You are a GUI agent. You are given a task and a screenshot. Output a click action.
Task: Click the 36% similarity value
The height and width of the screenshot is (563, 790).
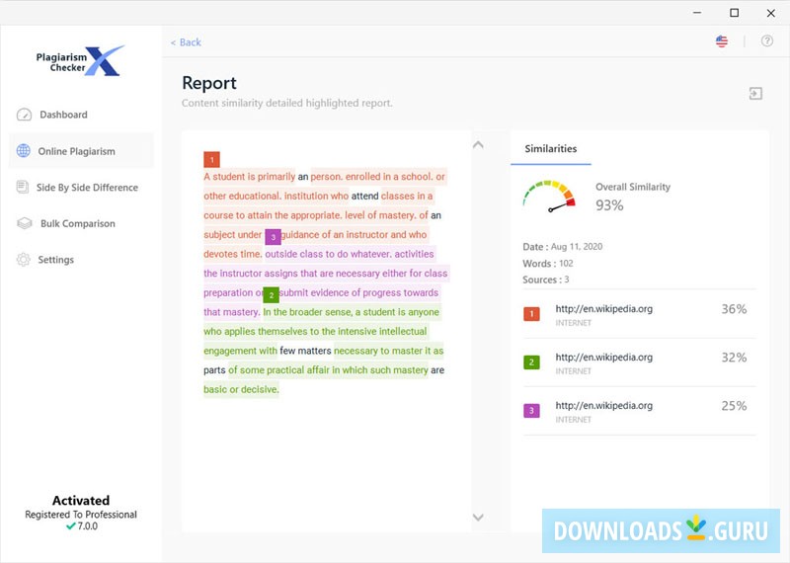[x=734, y=309]
